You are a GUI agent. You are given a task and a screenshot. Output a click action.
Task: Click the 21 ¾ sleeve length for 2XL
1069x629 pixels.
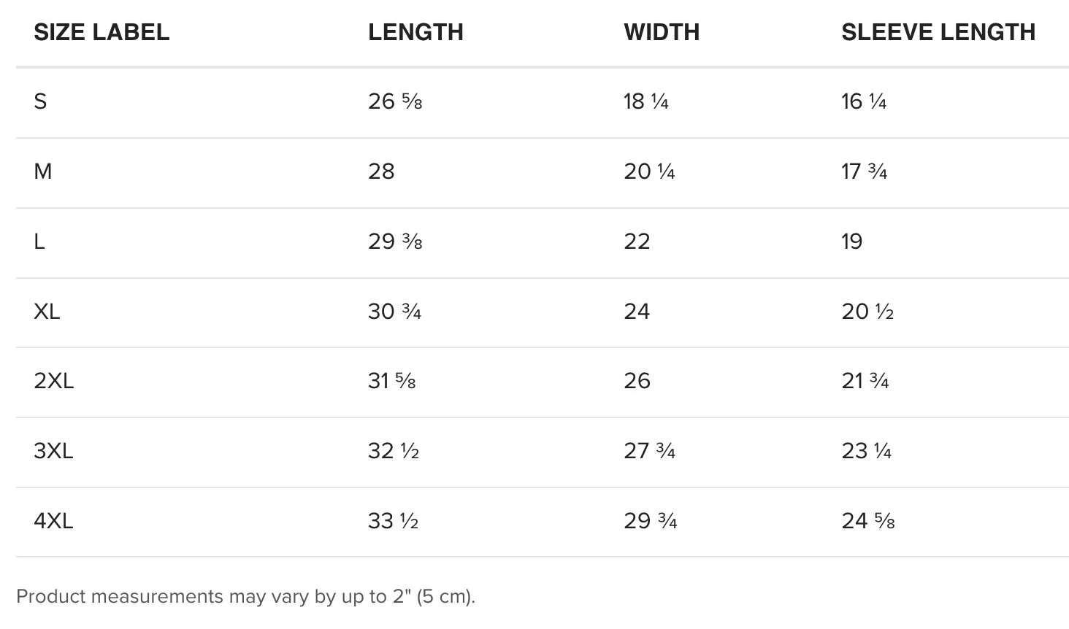pyautogui.click(x=865, y=381)
